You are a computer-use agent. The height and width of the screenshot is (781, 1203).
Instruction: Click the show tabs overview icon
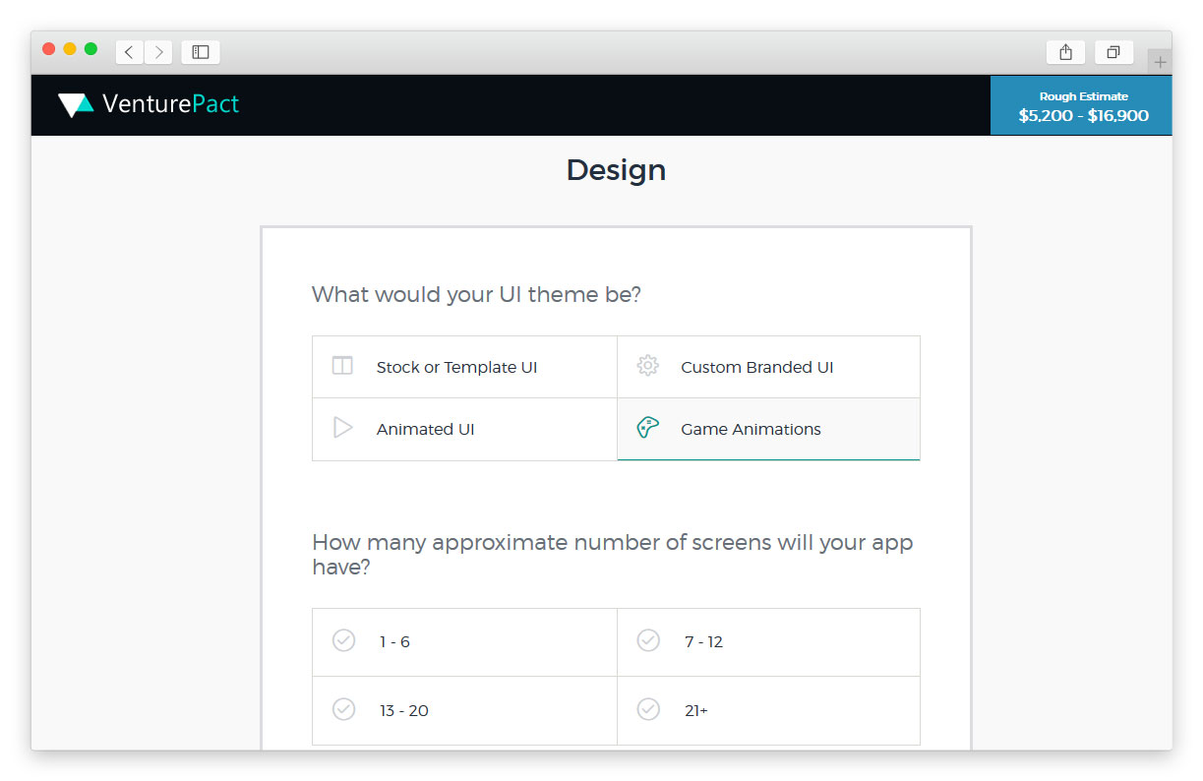1113,52
